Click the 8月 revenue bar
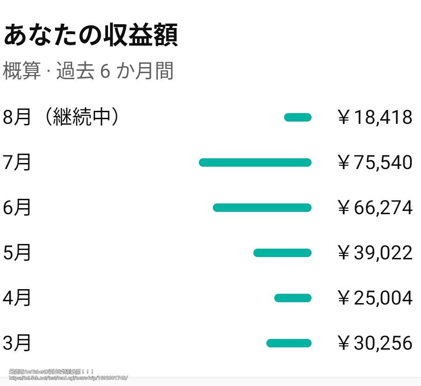 (298, 118)
